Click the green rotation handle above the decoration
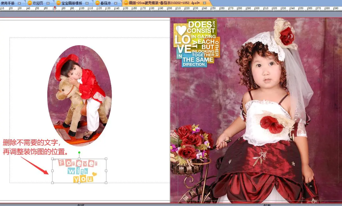 [x=79, y=152]
